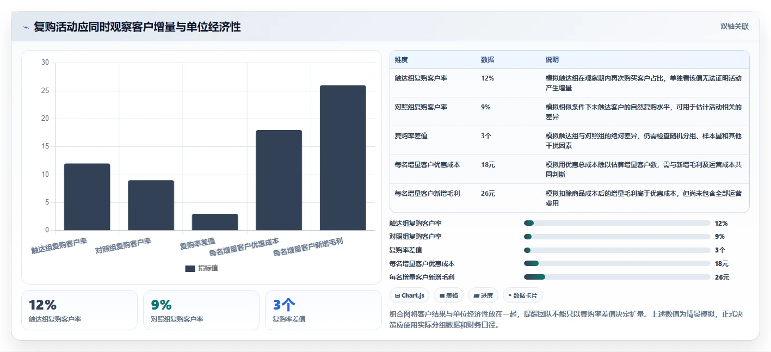Toggle the 指标值 legend entry in the chart

(201, 268)
